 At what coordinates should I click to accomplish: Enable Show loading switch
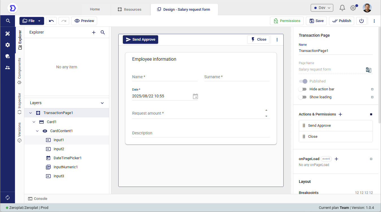coord(303,97)
